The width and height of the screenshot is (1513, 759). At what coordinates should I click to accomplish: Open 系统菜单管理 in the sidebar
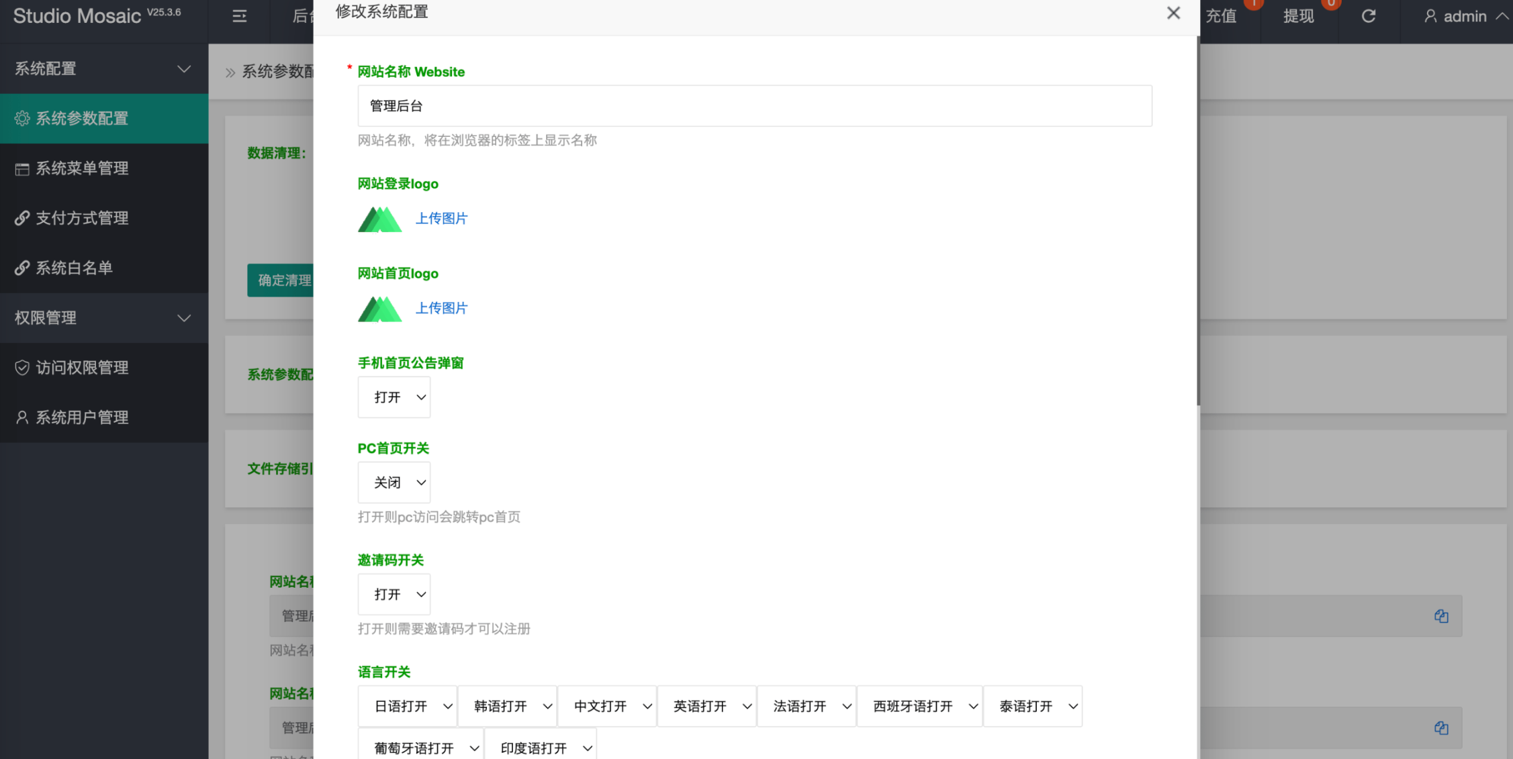[82, 168]
